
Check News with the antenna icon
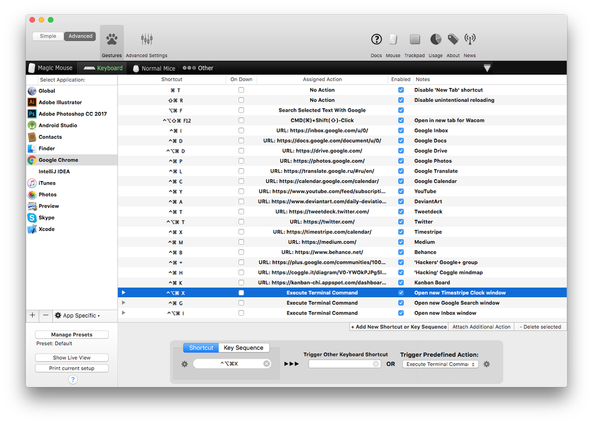tap(469, 39)
